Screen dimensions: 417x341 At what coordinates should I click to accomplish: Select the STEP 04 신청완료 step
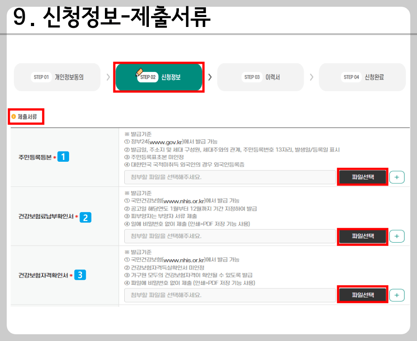(x=362, y=77)
